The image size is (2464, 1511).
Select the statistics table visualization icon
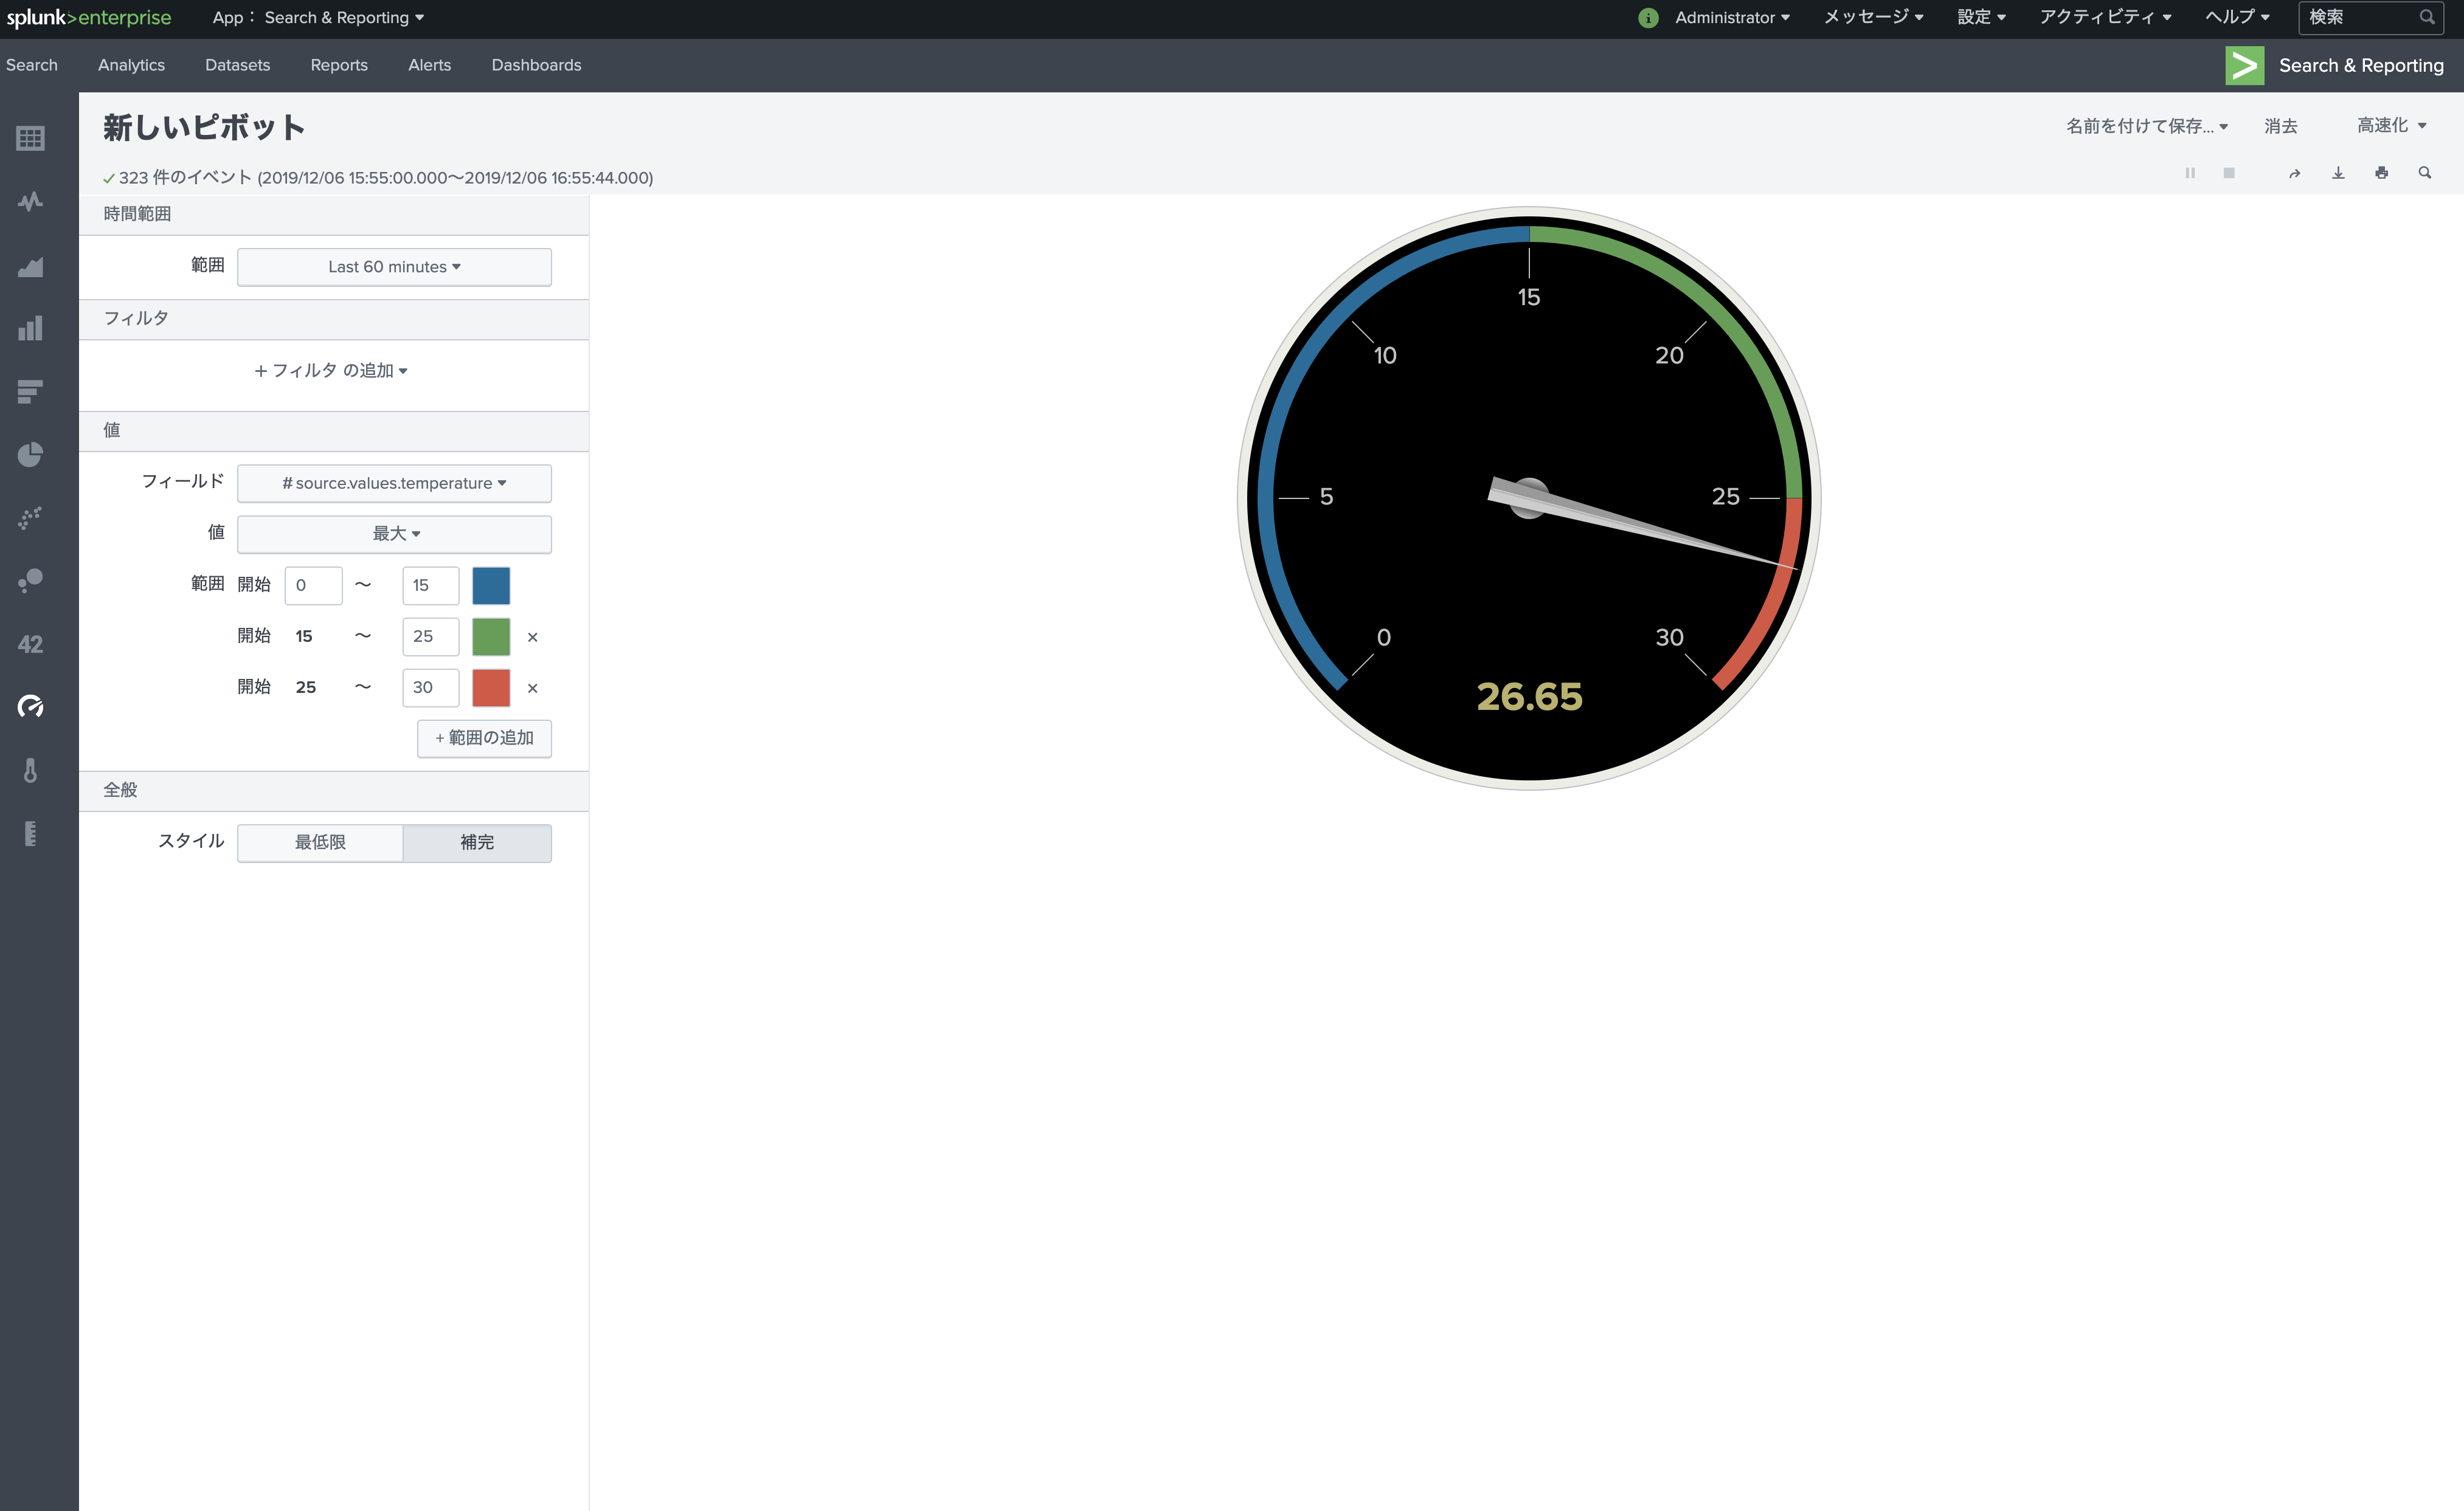pyautogui.click(x=30, y=138)
